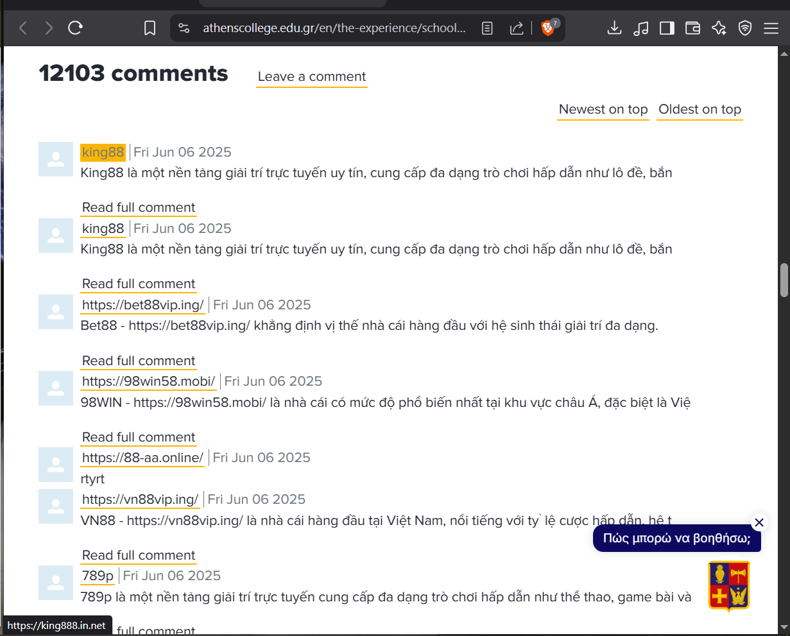Read full comment under first king88
Image resolution: width=790 pixels, height=636 pixels.
pos(139,208)
